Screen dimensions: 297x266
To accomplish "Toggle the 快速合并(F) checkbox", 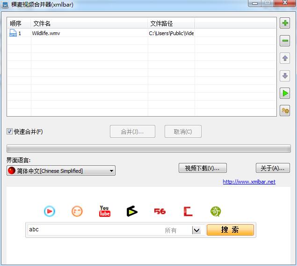I will pyautogui.click(x=10, y=132).
